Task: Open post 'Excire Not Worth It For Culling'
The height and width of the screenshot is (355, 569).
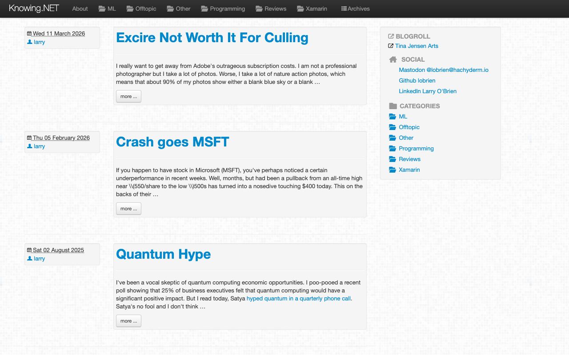Action: [x=212, y=38]
